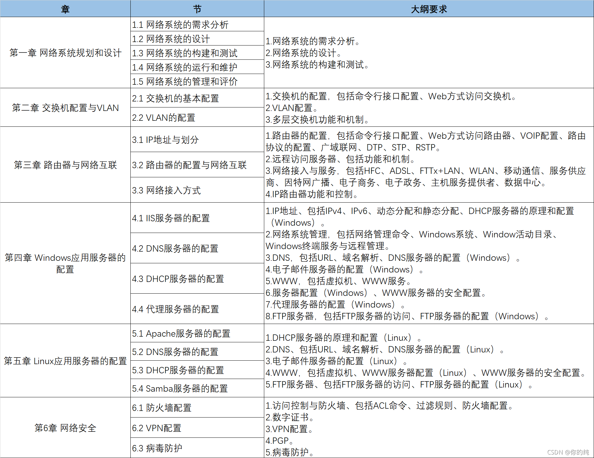Click requirement line 1.网络系统的需求分析。
The height and width of the screenshot is (458, 594).
pyautogui.click(x=313, y=41)
